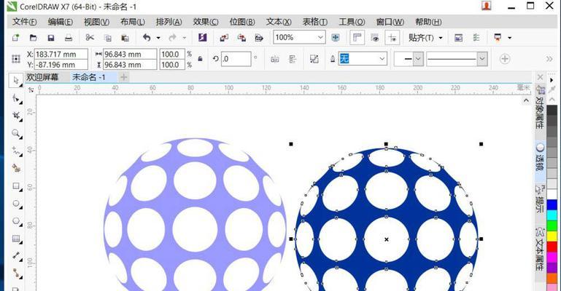Viewport: 561px width, 291px height.
Task: Expand property bar overflow chevrons
Action: point(549,59)
